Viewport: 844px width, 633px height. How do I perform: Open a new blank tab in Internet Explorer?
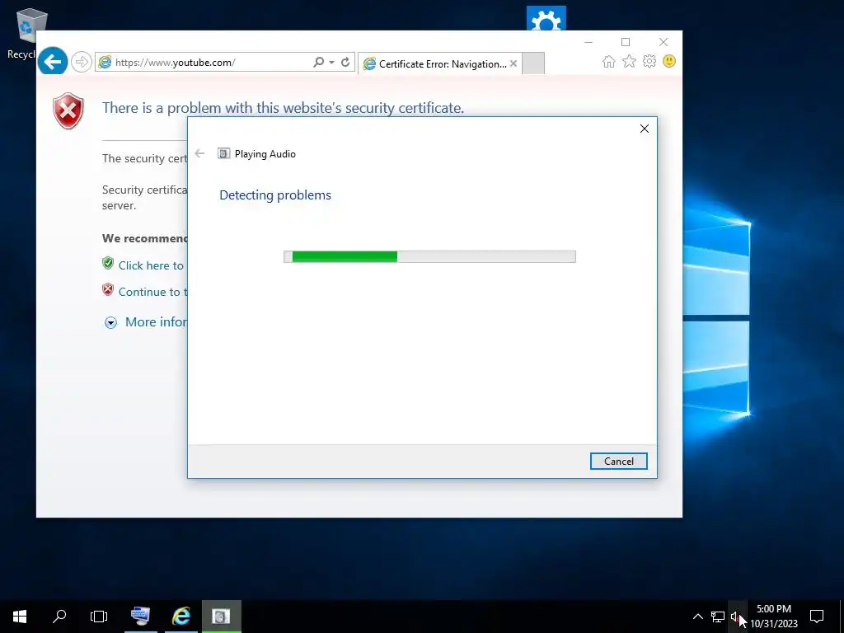pyautogui.click(x=533, y=63)
